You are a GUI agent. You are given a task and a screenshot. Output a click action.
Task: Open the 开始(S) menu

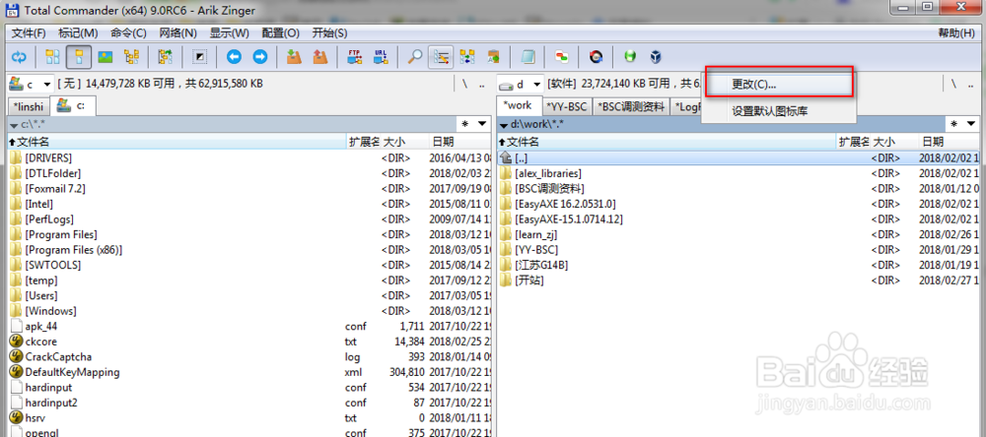coord(329,32)
